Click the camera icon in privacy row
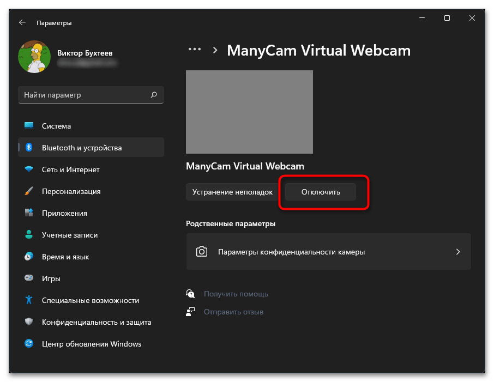 coord(202,252)
